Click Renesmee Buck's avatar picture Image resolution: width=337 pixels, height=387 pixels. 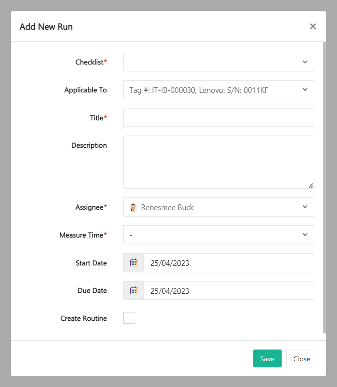click(x=134, y=207)
